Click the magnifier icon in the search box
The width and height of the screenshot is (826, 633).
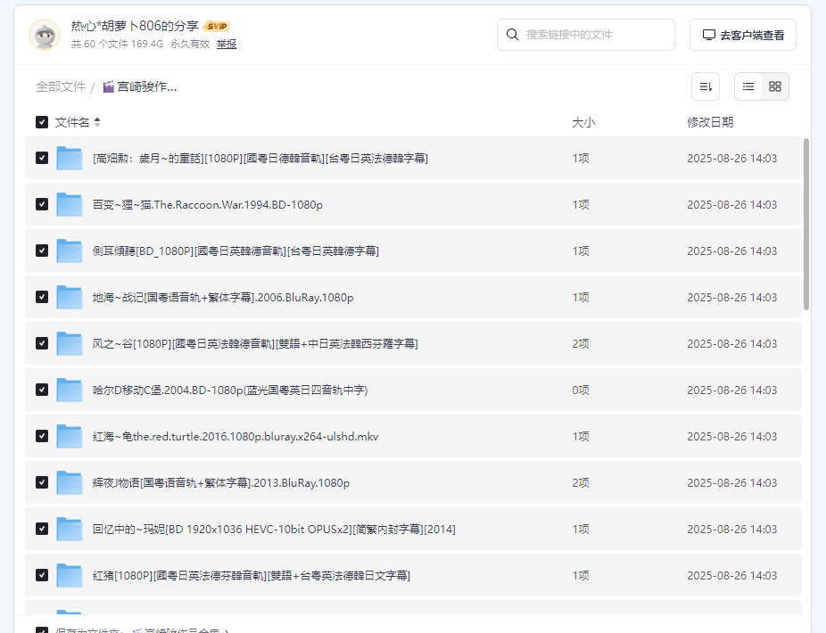(512, 35)
